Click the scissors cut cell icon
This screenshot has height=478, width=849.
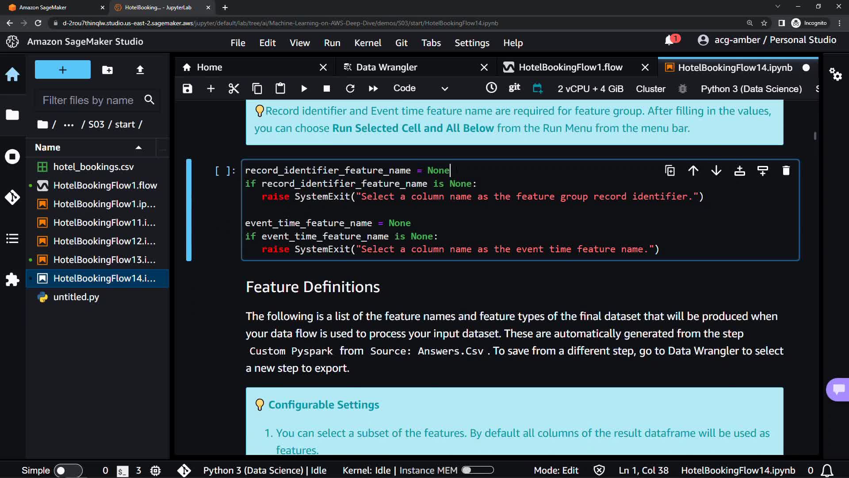(x=233, y=89)
